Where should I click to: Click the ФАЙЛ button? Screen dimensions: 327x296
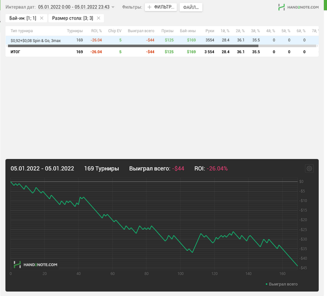pyautogui.click(x=190, y=7)
